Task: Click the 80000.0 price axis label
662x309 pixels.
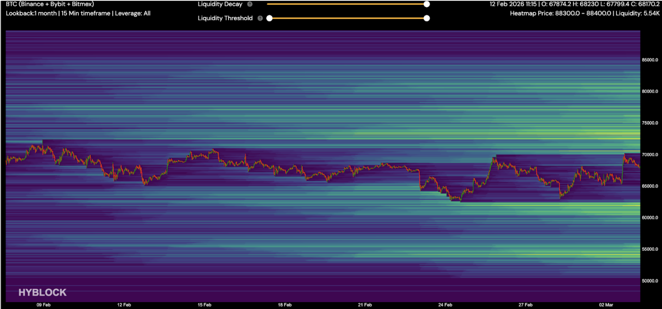Action: (x=650, y=92)
